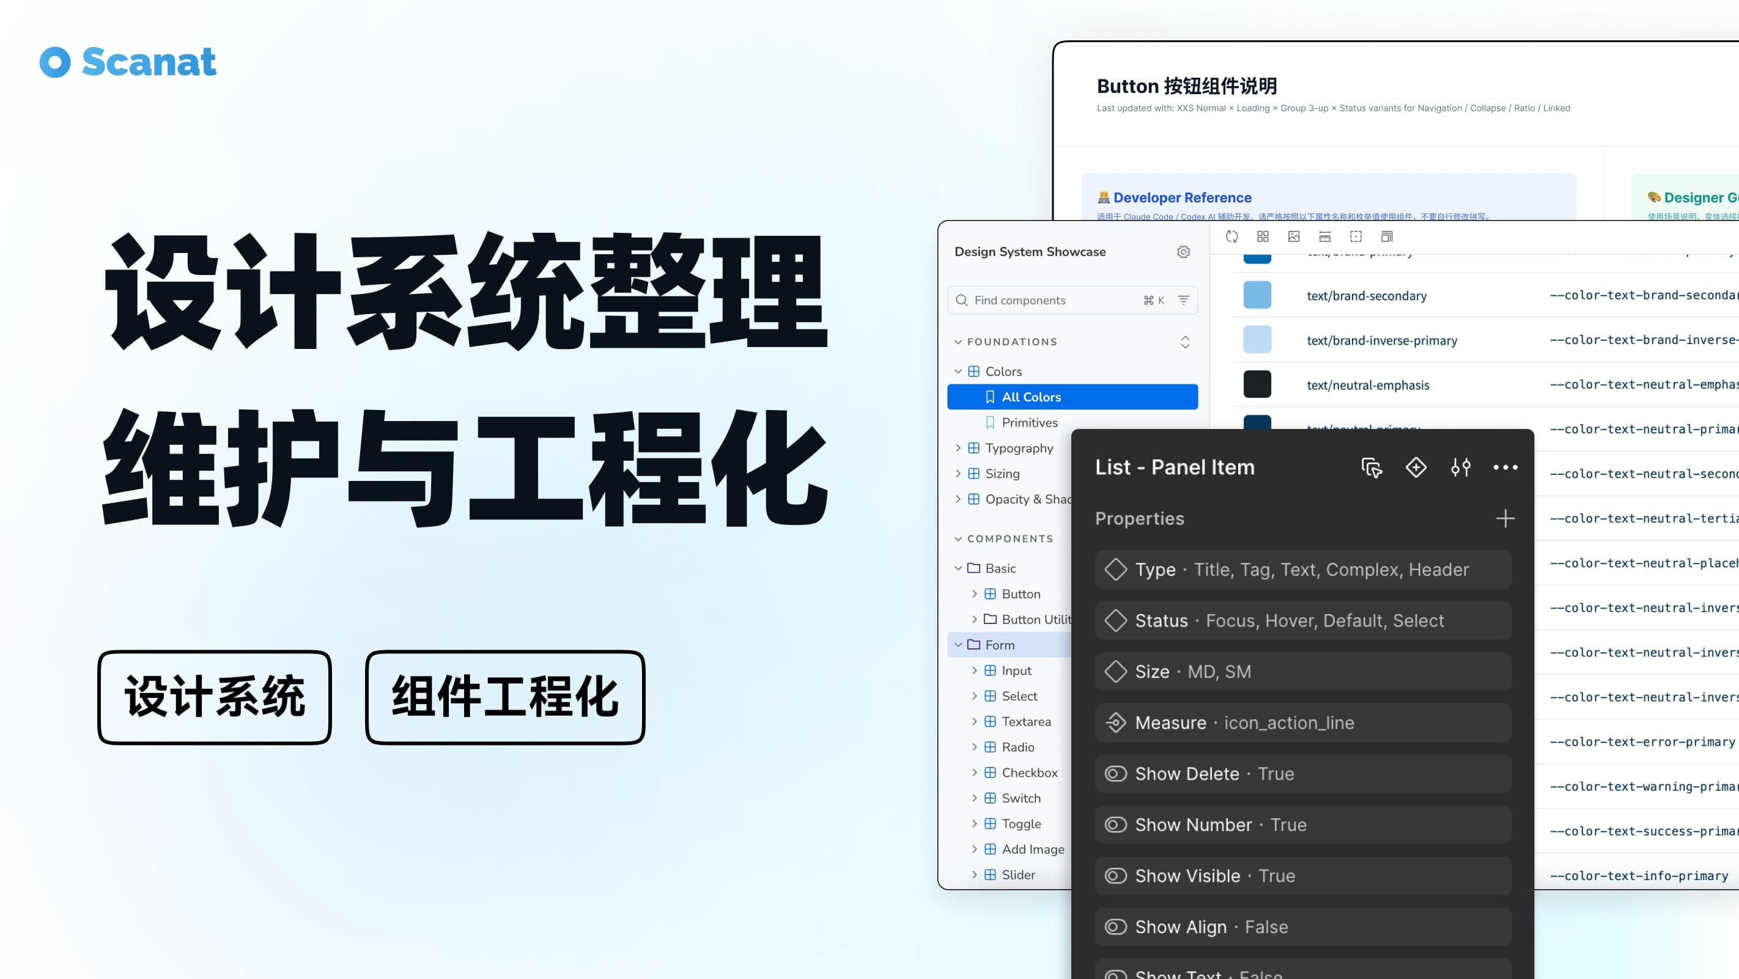The width and height of the screenshot is (1739, 979).
Task: Open the Checkbox component item
Action: click(1029, 772)
